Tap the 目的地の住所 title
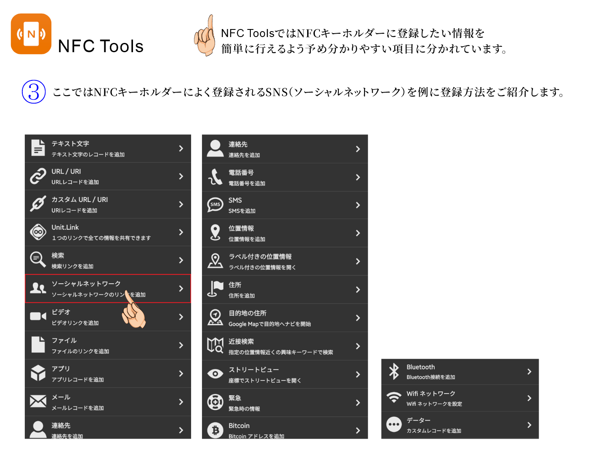Viewport: 593px width, 460px height. tap(247, 313)
